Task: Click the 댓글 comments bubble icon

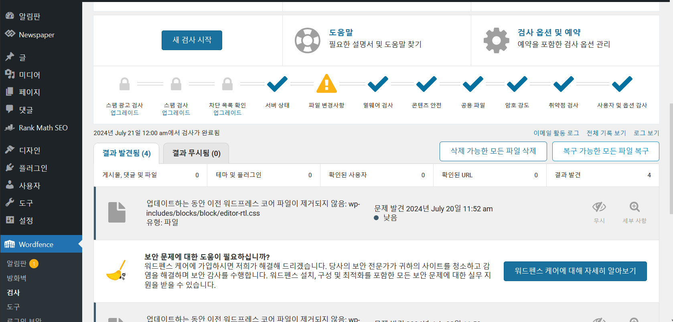Action: pos(10,109)
